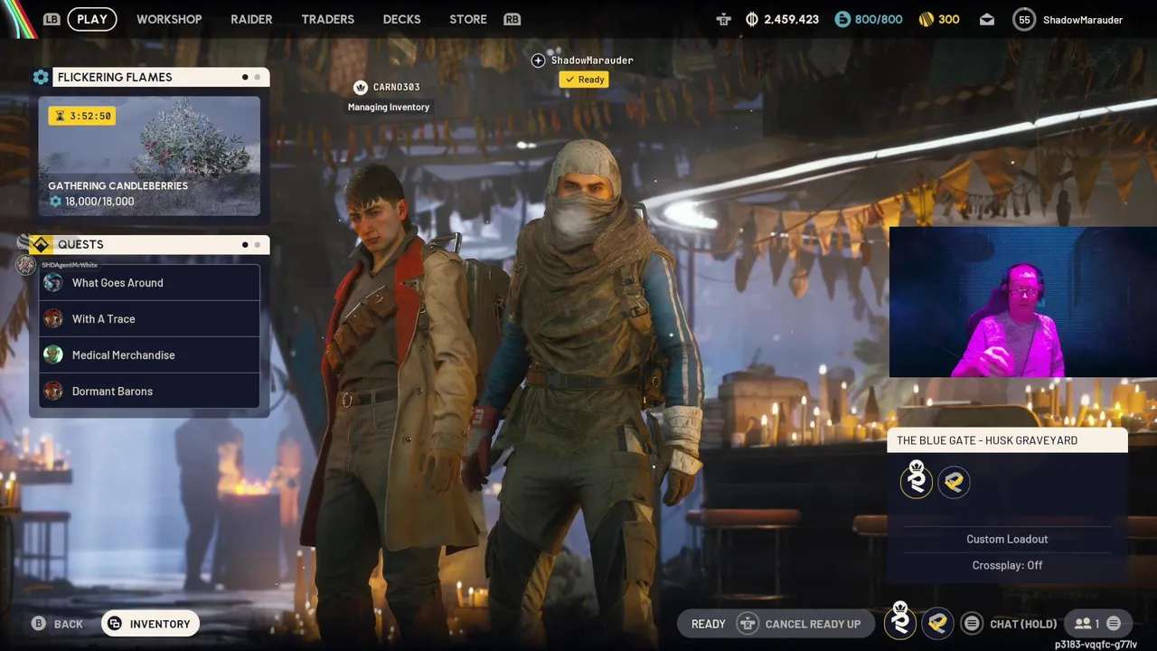1157x651 pixels.
Task: Open the Medical Merchandise quest
Action: [x=149, y=355]
